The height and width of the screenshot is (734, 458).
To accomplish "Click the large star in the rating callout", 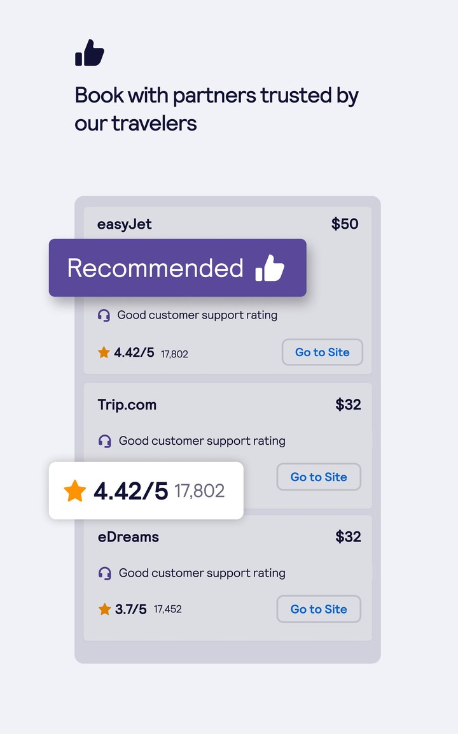I will [74, 491].
